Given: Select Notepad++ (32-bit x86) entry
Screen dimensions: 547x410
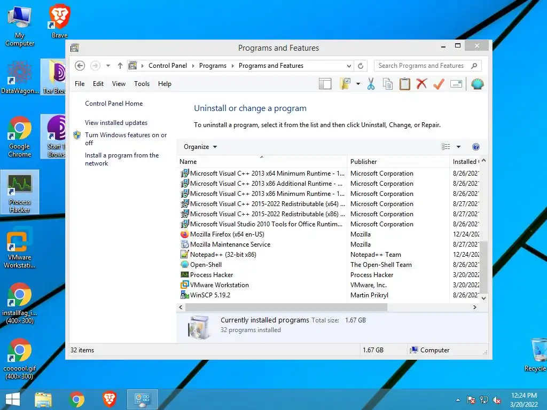Looking at the screenshot, I should [x=223, y=255].
